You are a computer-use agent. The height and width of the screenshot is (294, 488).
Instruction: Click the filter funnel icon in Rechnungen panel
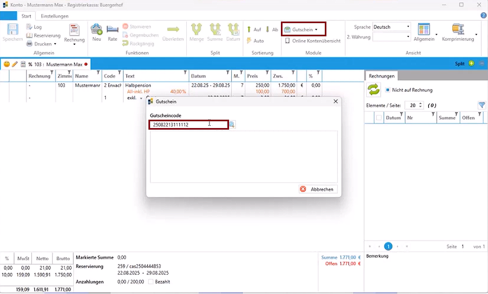click(x=481, y=105)
